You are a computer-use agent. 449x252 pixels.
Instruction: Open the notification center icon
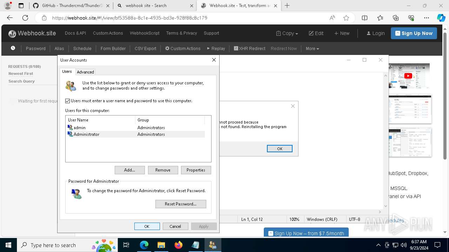coord(437,245)
